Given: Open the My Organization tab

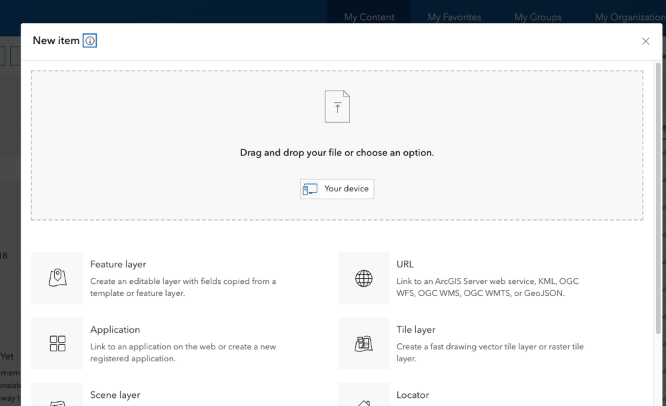Looking at the screenshot, I should click(x=629, y=17).
